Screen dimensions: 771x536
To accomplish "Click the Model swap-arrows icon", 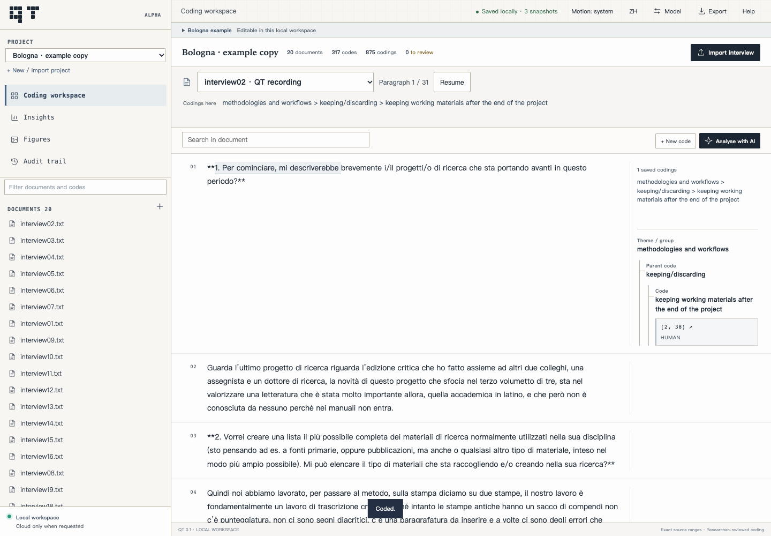I will [x=657, y=11].
